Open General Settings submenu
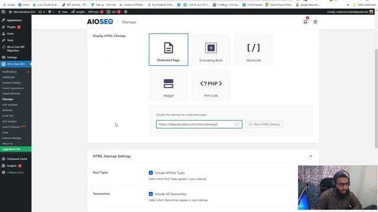 point(12,82)
